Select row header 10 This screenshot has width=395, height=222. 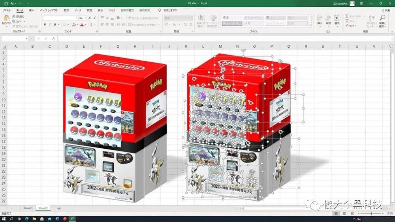tap(4, 100)
